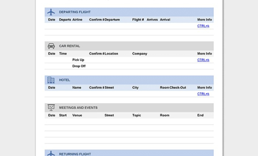Image resolution: width=258 pixels, height=156 pixels.
Task: Click the Drop Off row label
Action: click(x=79, y=66)
